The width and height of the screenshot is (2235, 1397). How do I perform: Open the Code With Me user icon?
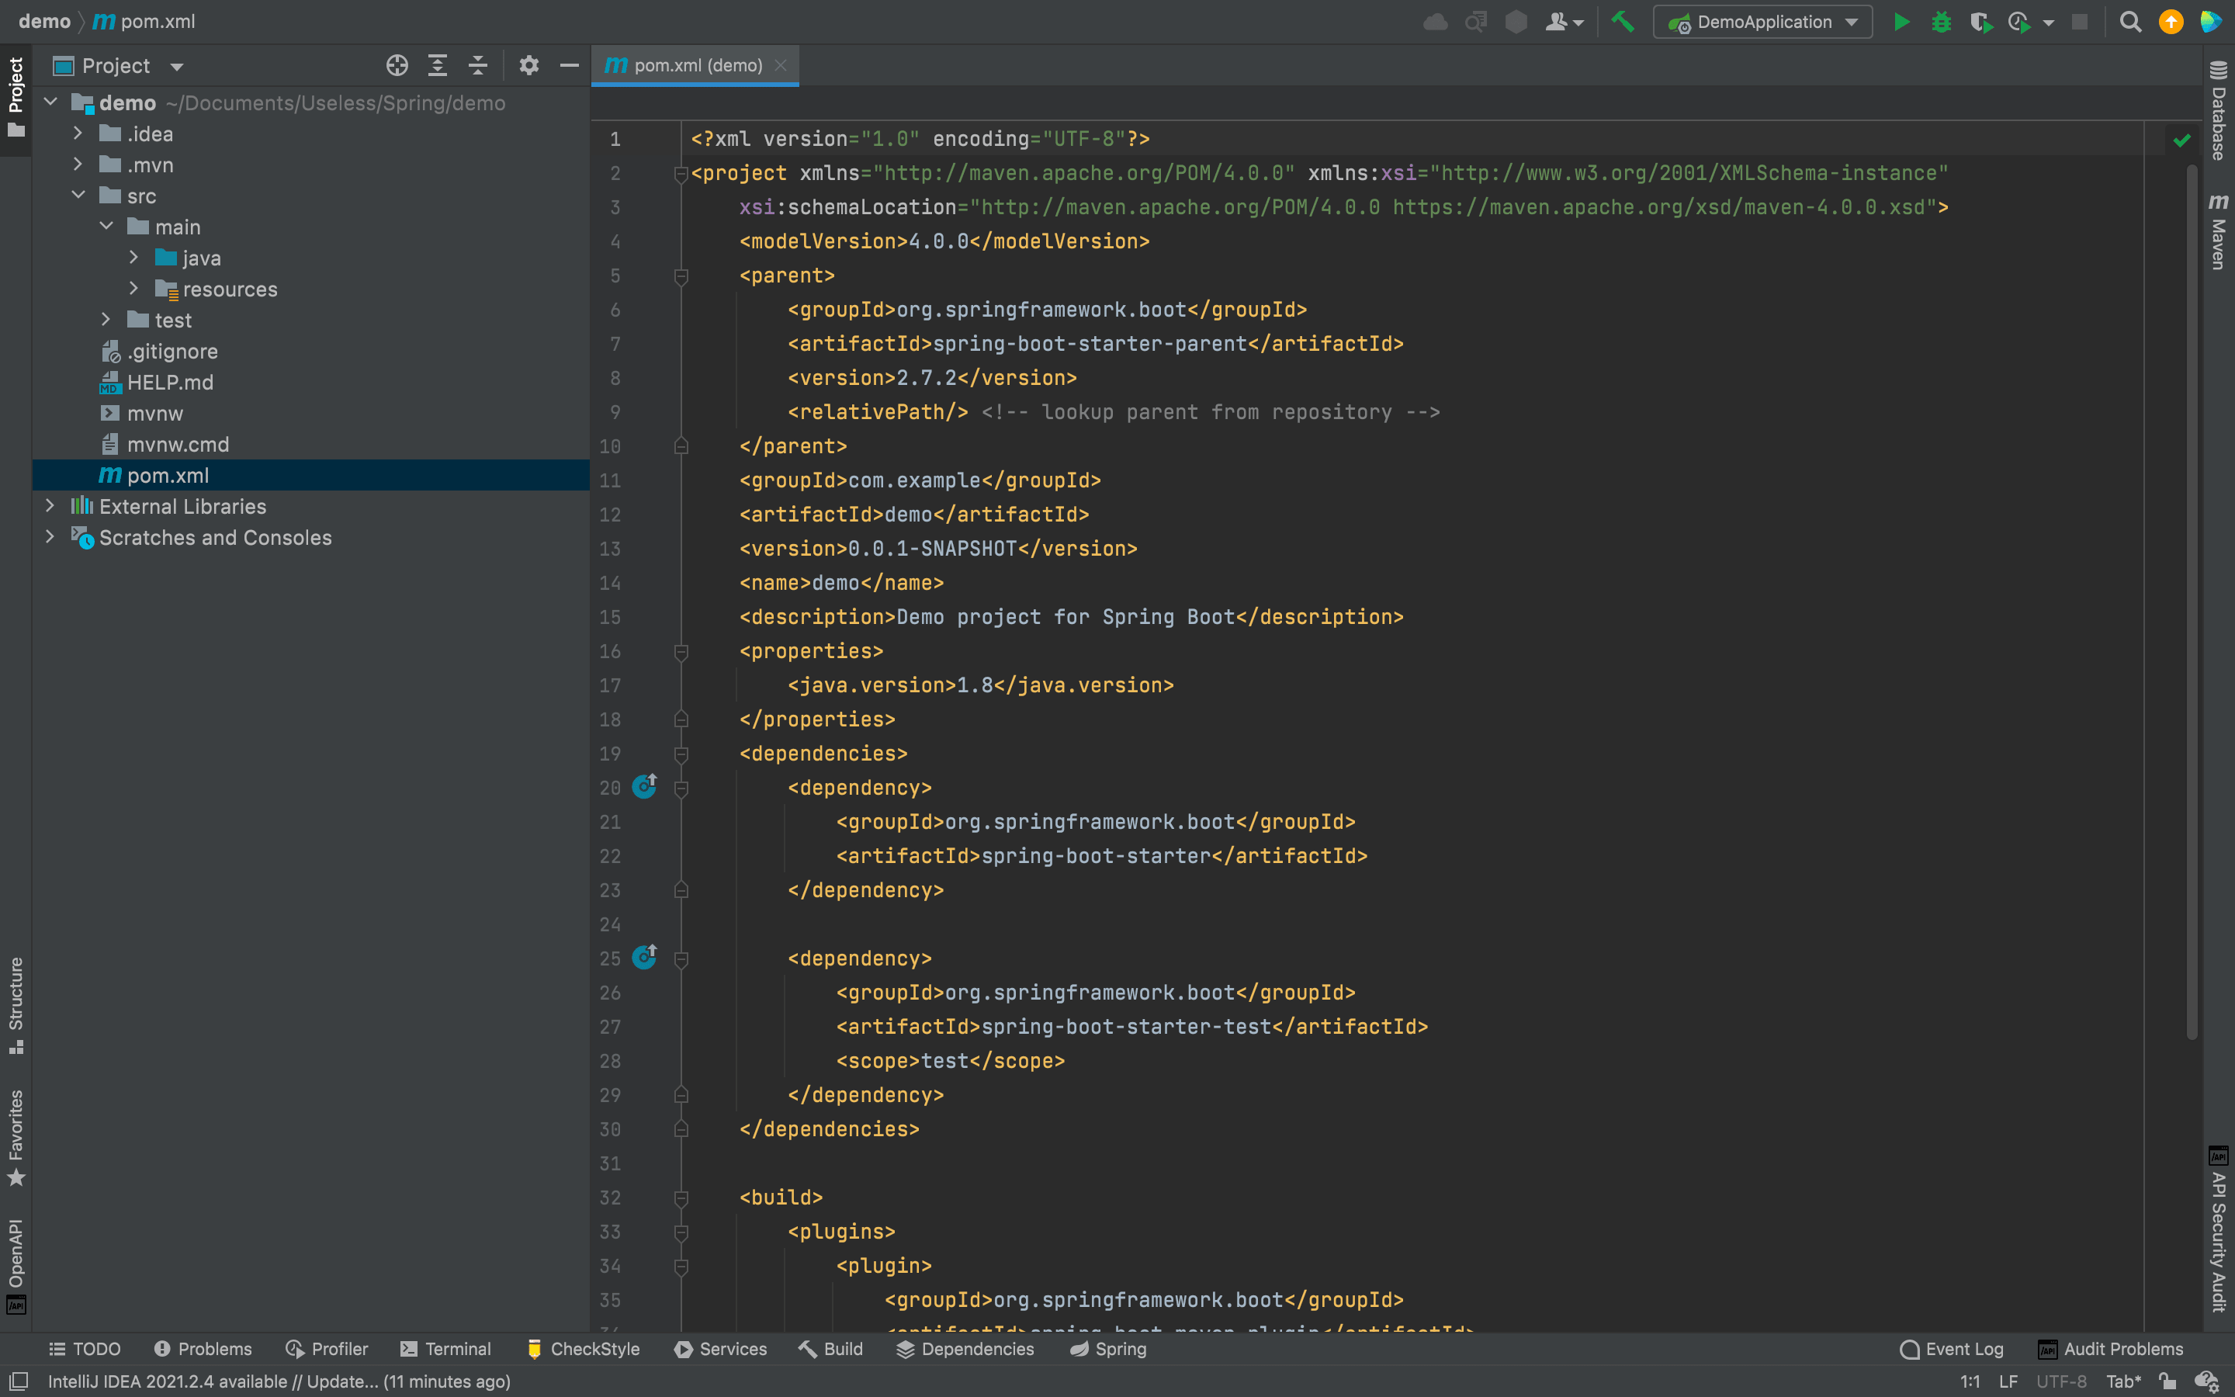[1564, 21]
